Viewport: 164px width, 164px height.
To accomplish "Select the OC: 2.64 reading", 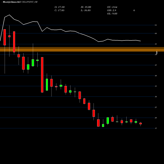I will click(x=112, y=7).
